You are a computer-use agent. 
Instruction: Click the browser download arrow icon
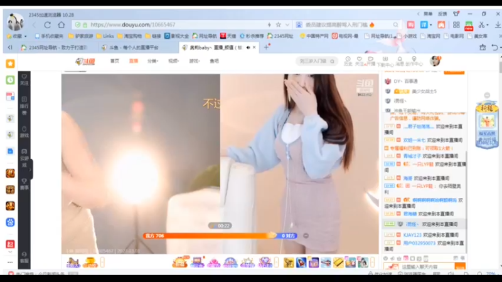498,25
